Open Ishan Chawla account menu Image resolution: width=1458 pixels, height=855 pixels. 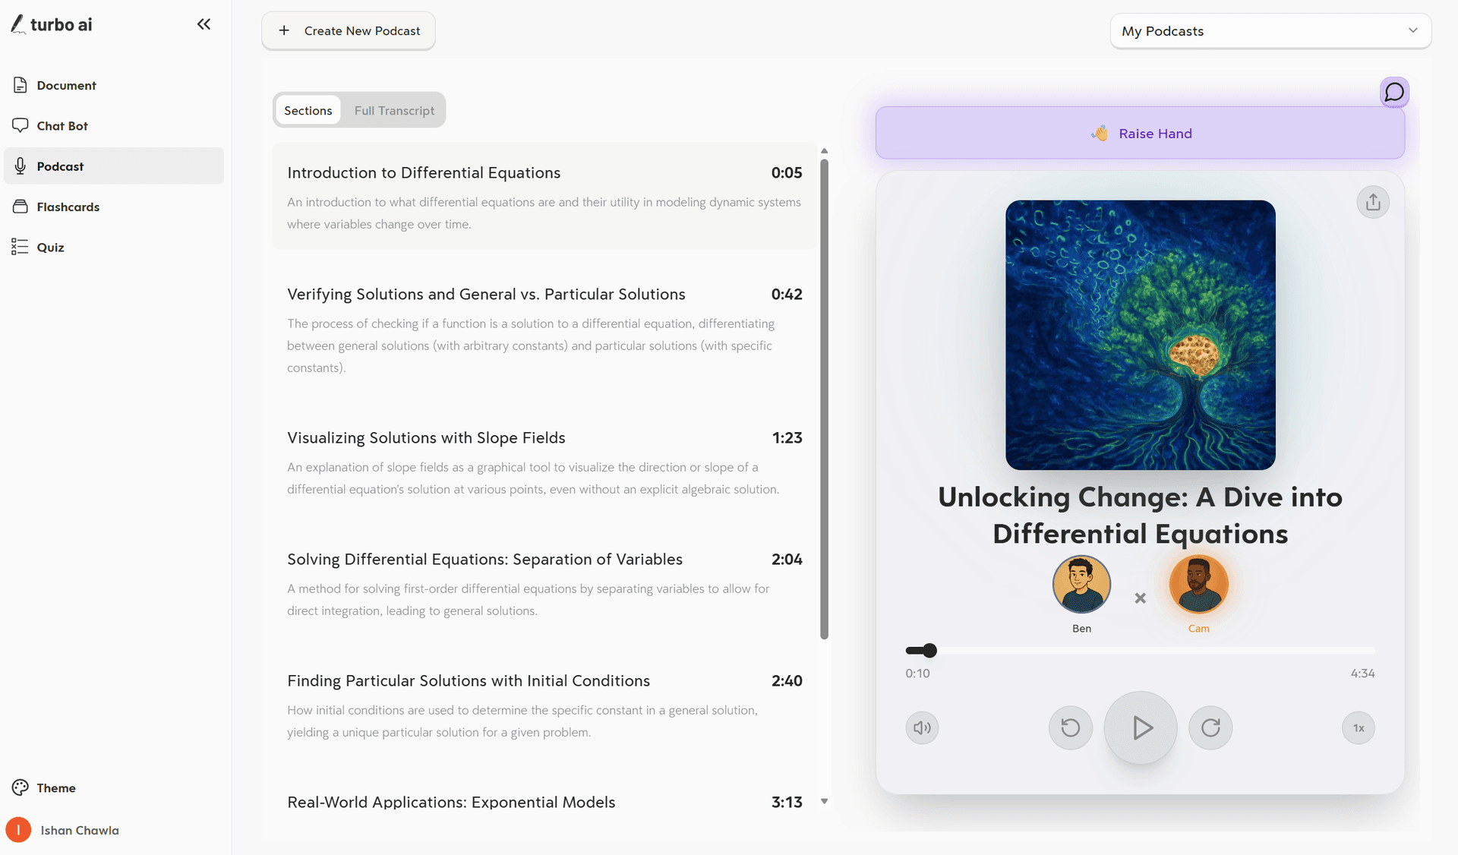(63, 830)
